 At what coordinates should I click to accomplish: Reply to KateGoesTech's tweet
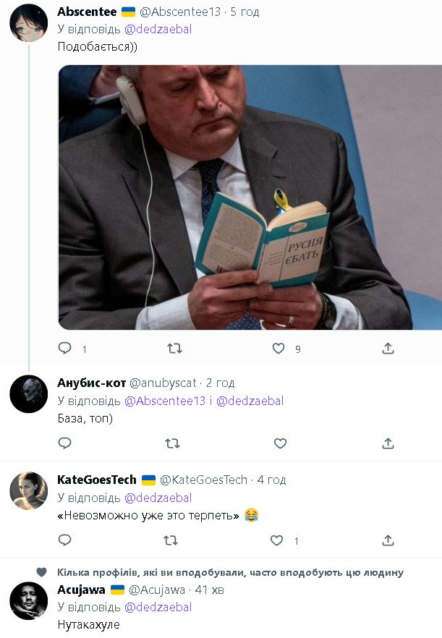click(65, 540)
